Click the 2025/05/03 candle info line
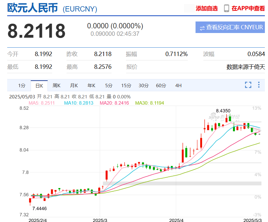268x222 pixels. (x=70, y=97)
